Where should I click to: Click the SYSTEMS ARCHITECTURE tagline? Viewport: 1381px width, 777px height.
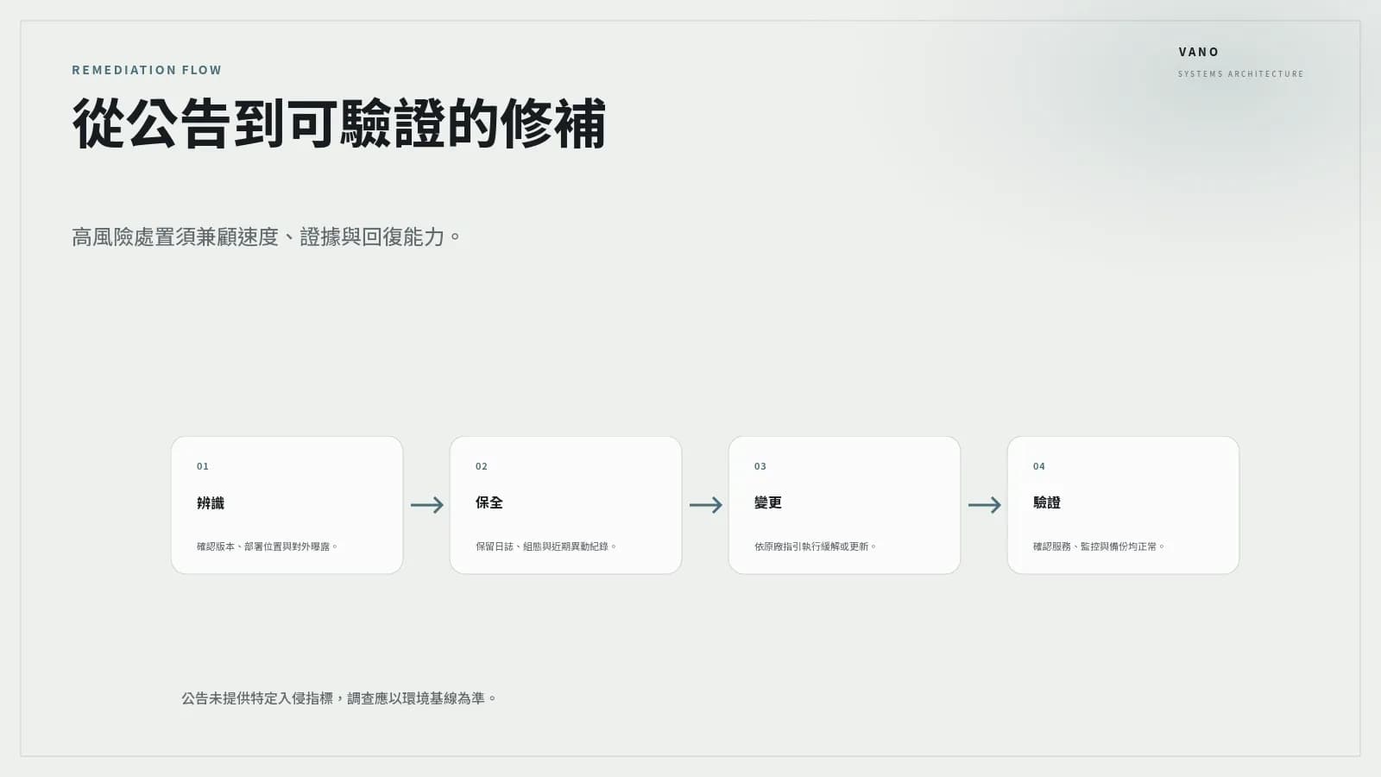(x=1240, y=74)
